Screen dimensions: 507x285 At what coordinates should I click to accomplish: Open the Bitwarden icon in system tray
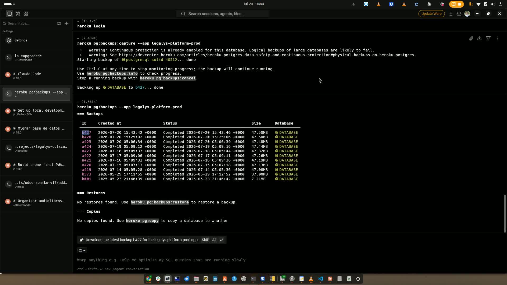click(391, 4)
